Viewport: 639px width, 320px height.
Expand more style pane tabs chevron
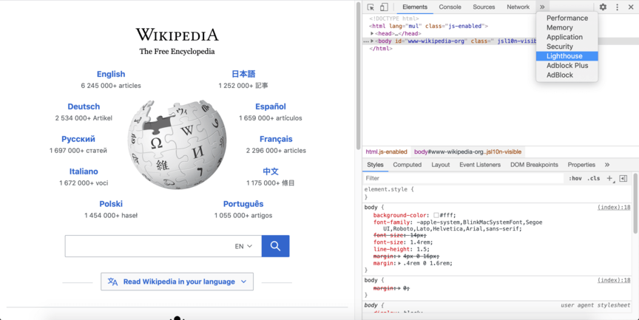(607, 165)
